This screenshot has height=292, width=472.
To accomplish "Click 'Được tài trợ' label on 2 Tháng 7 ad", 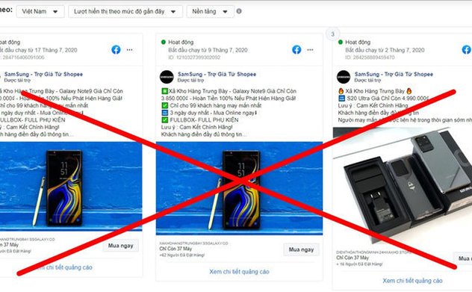I will coord(367,81).
